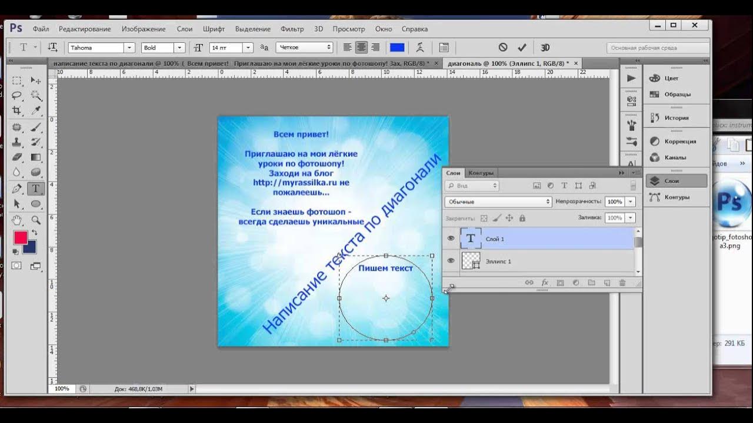Swap foreground and background colors
Viewport: 753px width, 423px height.
point(35,233)
